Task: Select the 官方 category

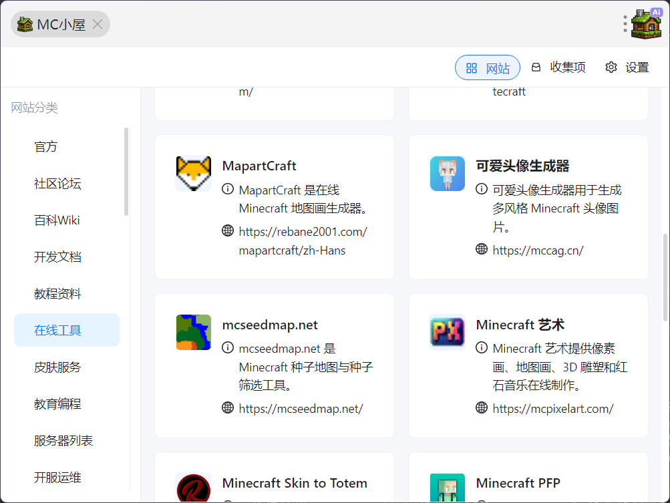Action: click(x=46, y=147)
